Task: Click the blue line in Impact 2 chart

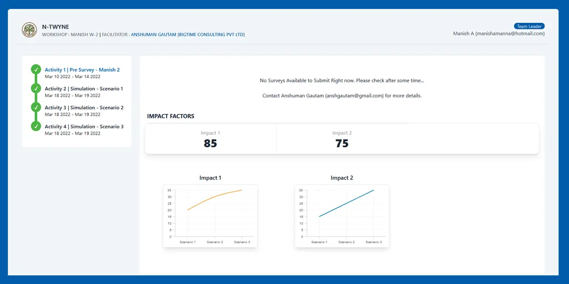Action: click(x=346, y=203)
